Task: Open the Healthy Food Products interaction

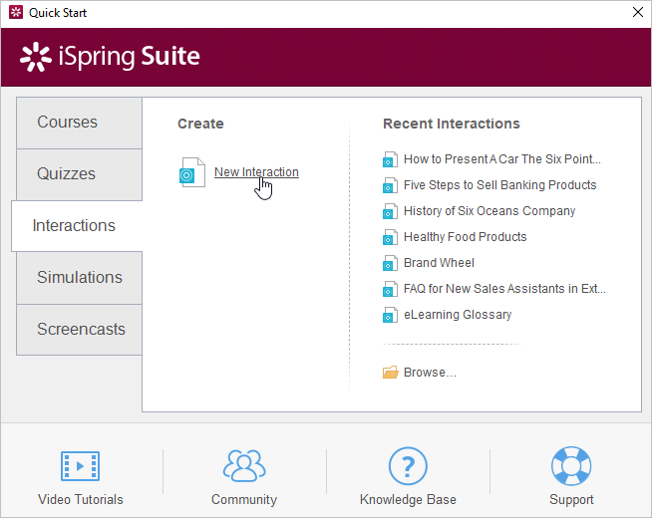Action: point(465,237)
